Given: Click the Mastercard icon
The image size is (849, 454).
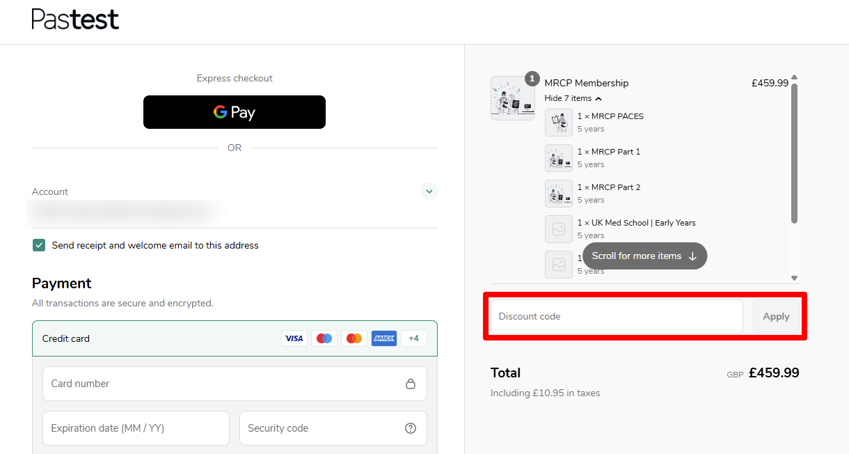Looking at the screenshot, I should (354, 338).
